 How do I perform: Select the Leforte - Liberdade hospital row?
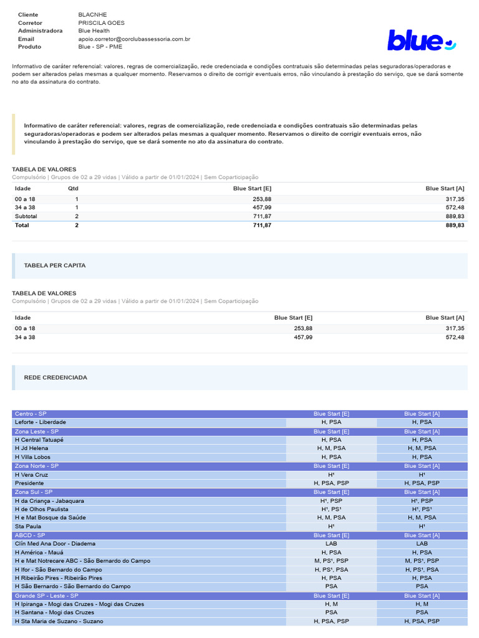tap(239, 422)
